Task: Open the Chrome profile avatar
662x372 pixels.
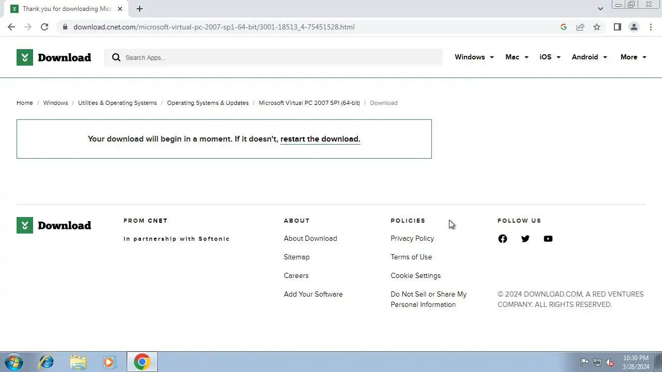Action: pyautogui.click(x=634, y=27)
